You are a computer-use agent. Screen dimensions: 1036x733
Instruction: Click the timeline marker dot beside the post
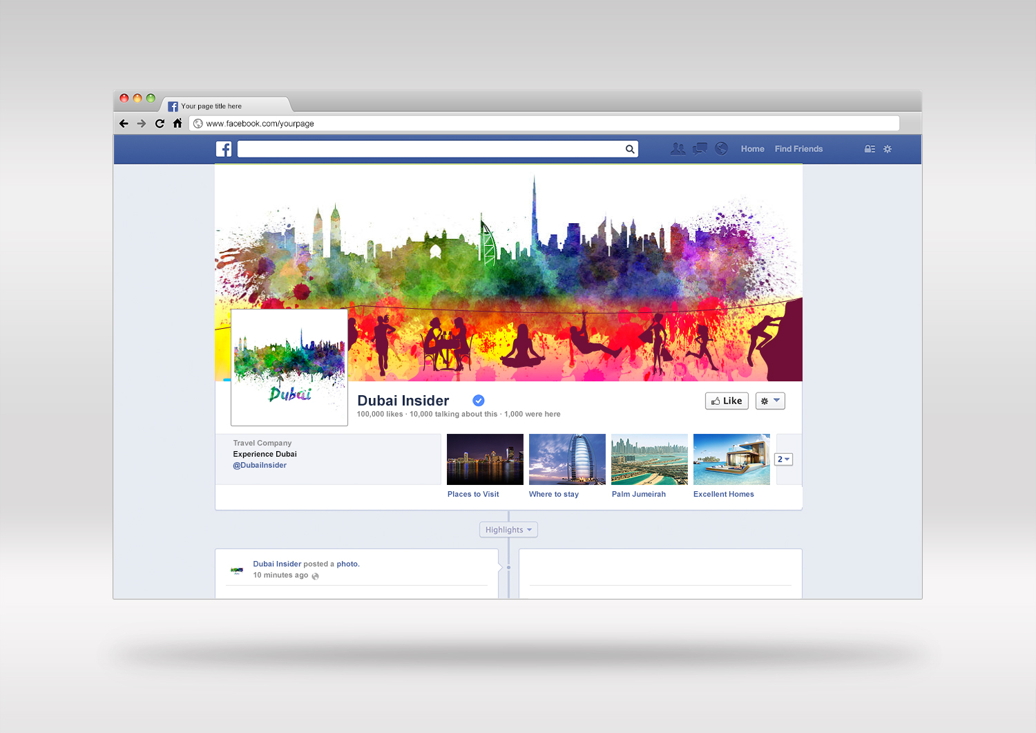(x=509, y=567)
